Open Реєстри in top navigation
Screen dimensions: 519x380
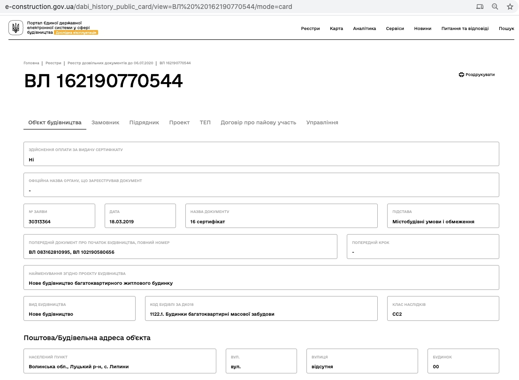310,29
